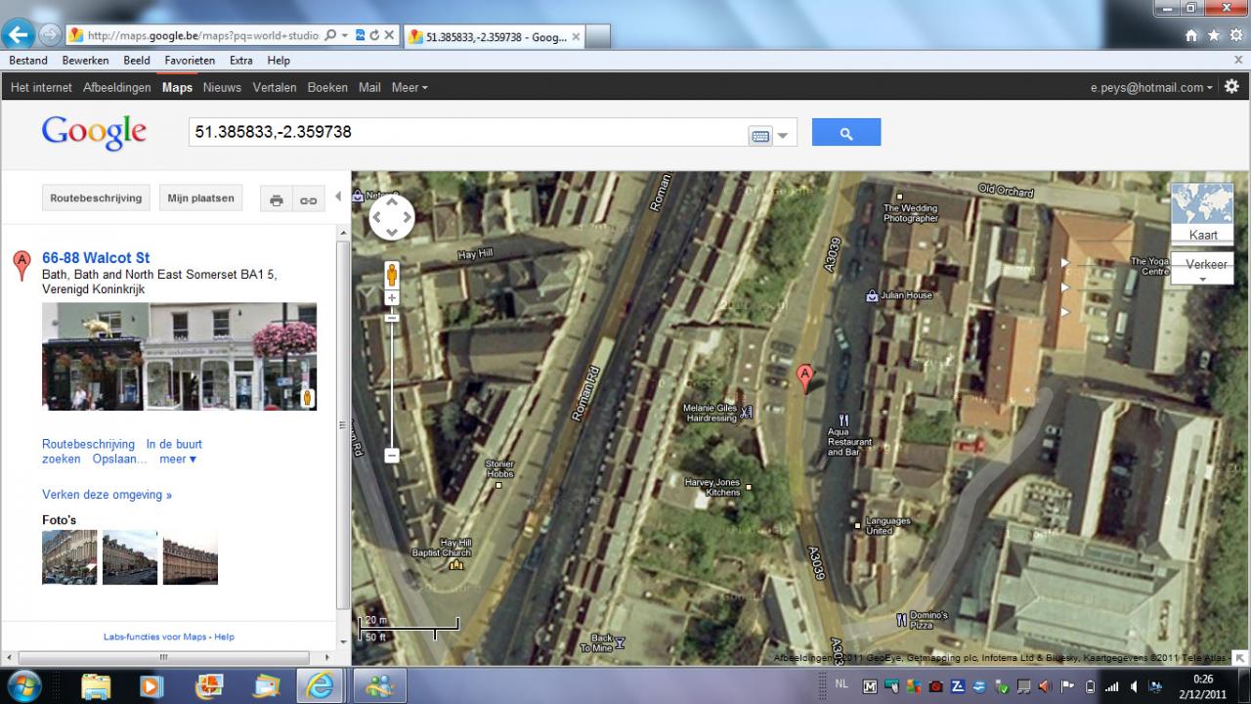
Task: Expand keyboard input options arrow
Action: (x=783, y=136)
